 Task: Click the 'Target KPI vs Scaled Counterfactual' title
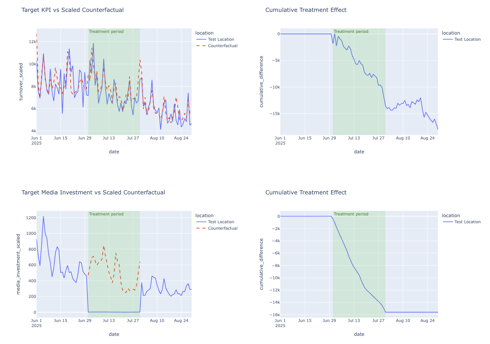pos(72,10)
